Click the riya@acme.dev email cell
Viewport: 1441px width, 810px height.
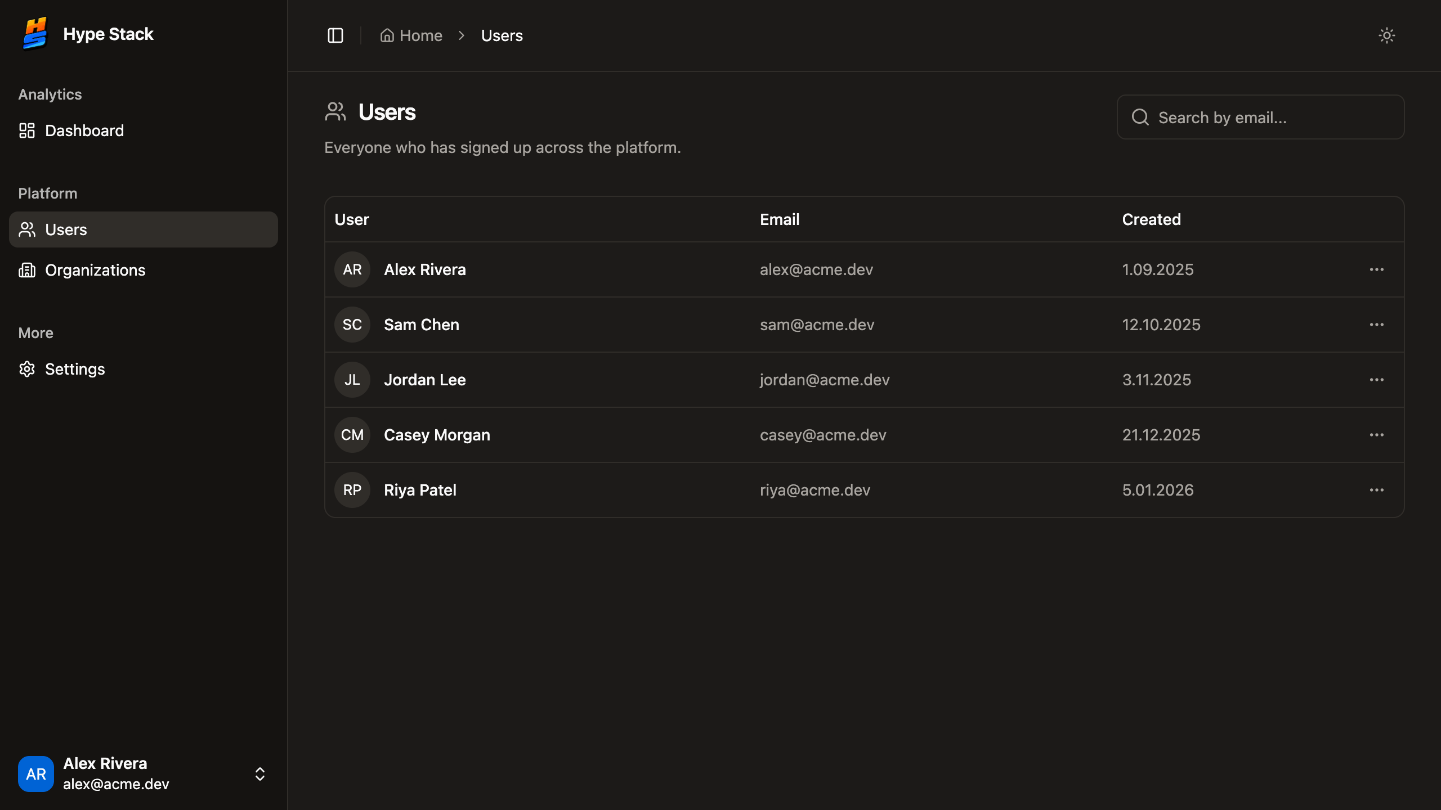point(815,490)
